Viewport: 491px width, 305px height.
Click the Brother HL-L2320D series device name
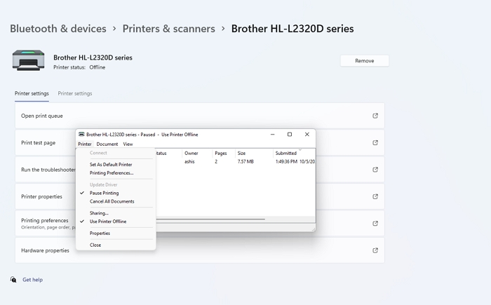[x=93, y=57]
